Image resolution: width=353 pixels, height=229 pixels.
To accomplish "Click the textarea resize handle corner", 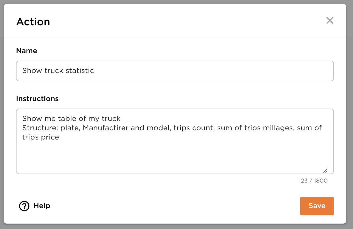I will [325, 171].
